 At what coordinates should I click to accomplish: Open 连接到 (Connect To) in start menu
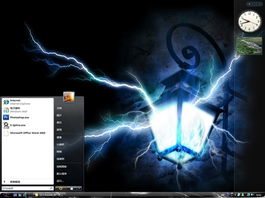pyautogui.click(x=61, y=159)
